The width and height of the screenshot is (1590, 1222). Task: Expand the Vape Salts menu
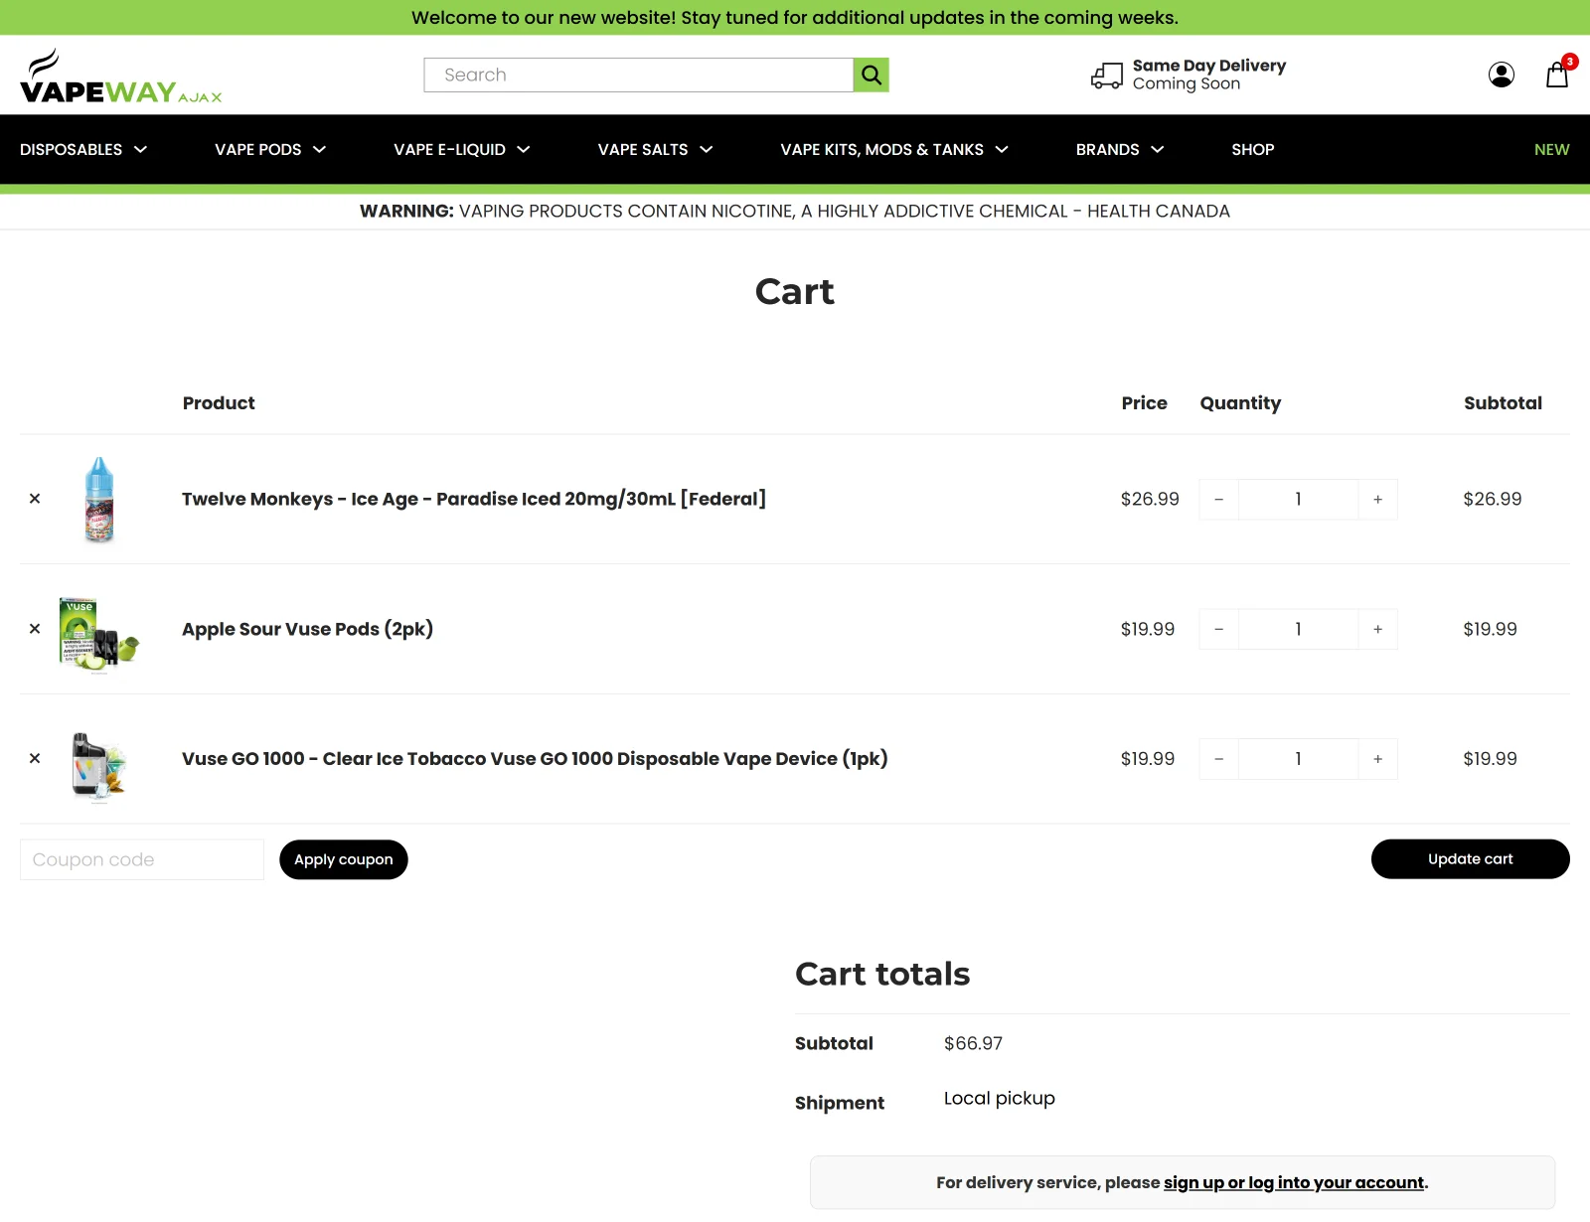click(x=656, y=149)
